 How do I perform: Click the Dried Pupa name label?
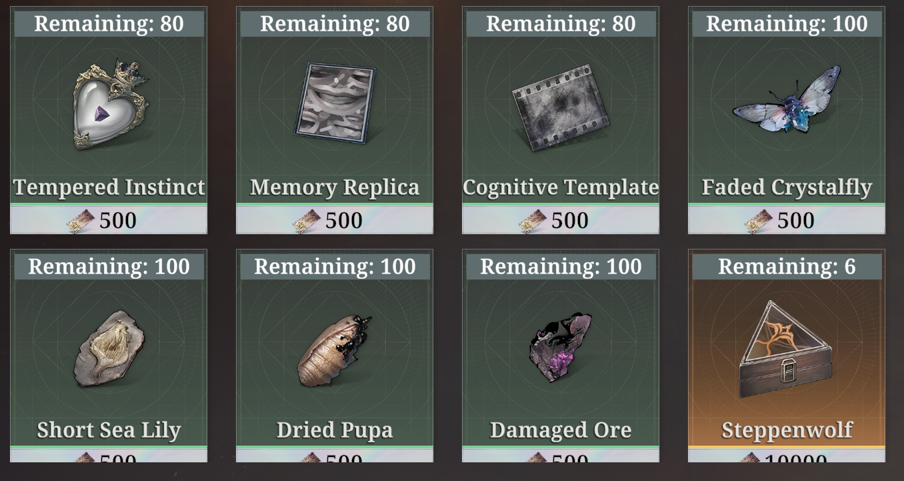click(x=335, y=430)
